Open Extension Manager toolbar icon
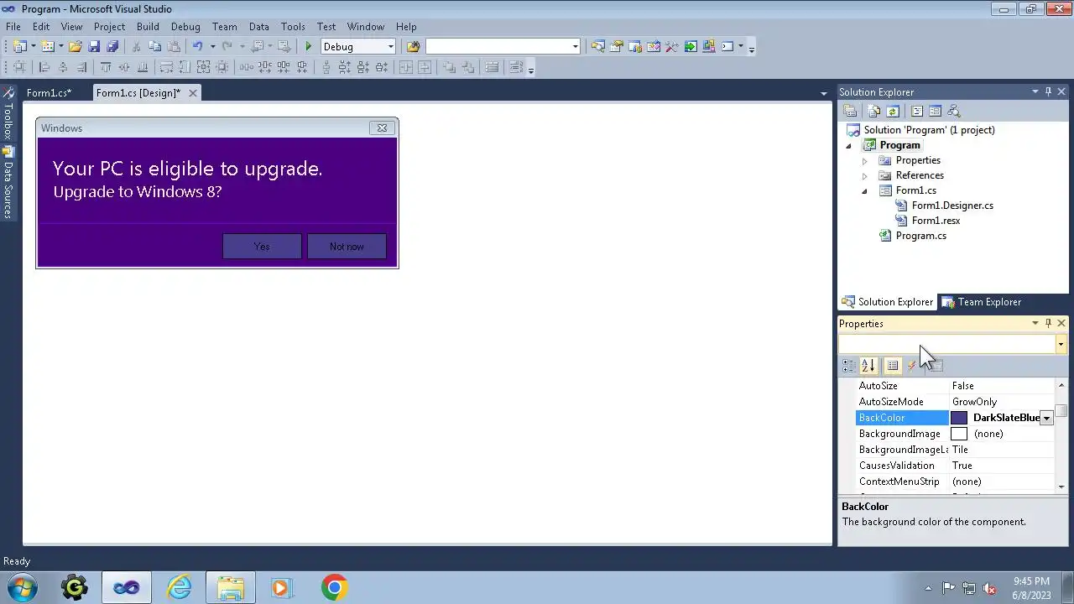 [709, 47]
